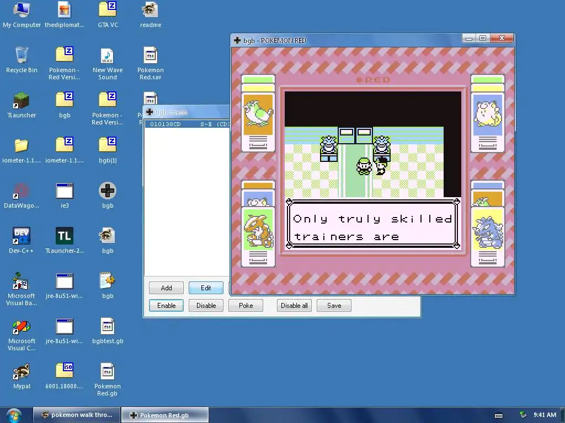The width and height of the screenshot is (565, 423).
Task: Click the Poke button
Action: (x=246, y=305)
